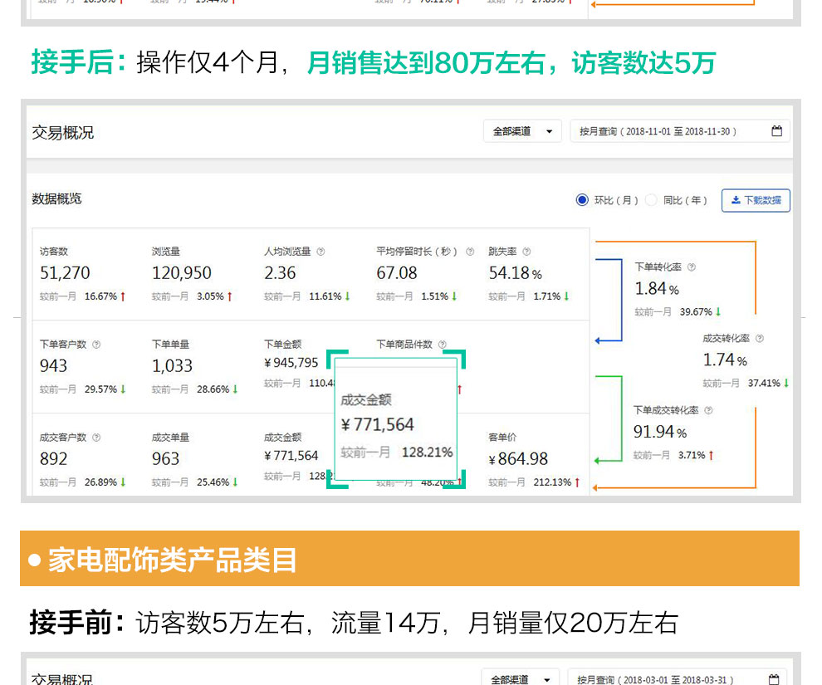Viewport: 822px width, 685px height.
Task: Open the 全部渠道 channel dropdown for November
Action: (522, 131)
